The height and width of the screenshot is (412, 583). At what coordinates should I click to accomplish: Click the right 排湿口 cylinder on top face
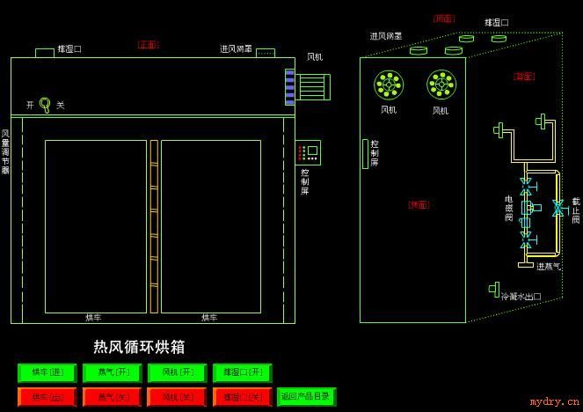point(499,38)
